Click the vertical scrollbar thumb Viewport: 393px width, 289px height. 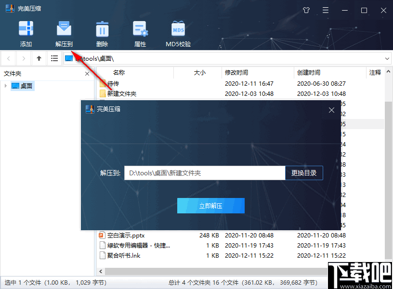click(388, 181)
